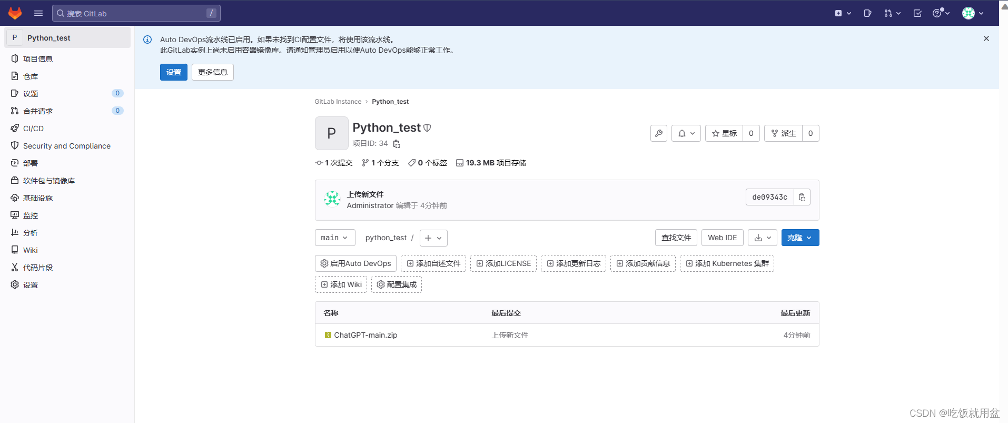Open the notification bell dropdown

coord(686,133)
